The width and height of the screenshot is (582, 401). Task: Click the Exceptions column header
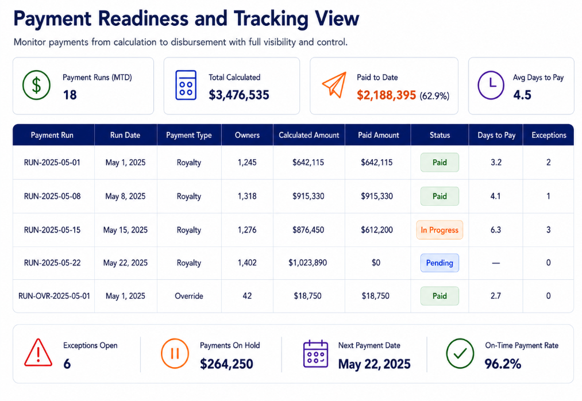point(549,135)
